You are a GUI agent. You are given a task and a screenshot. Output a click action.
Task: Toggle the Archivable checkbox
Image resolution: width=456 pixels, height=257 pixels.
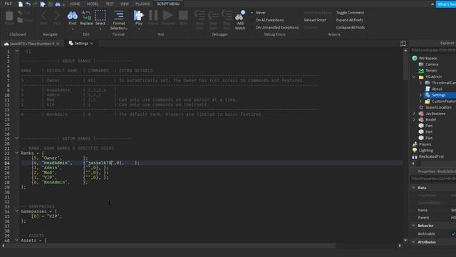[x=453, y=233]
